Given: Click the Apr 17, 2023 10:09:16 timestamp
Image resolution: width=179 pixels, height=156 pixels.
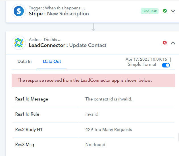Looking at the screenshot, I should tap(146, 59).
